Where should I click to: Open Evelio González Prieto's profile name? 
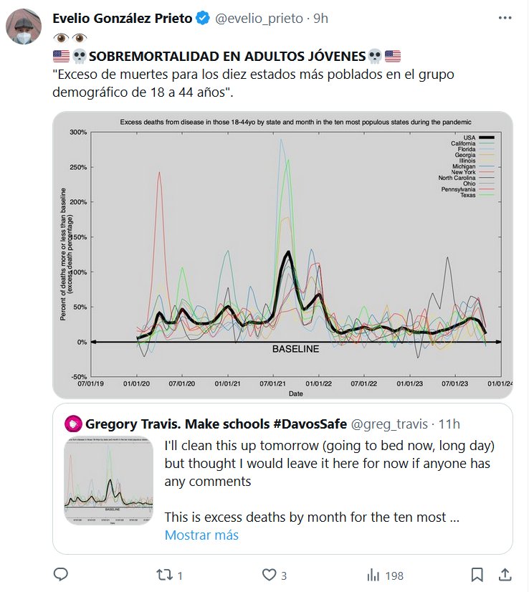123,19
